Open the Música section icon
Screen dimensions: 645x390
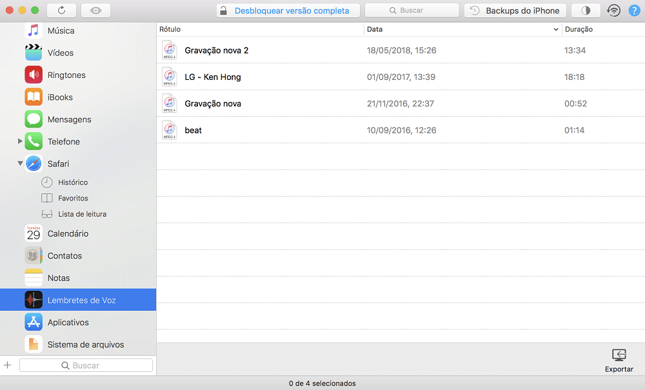click(x=34, y=30)
